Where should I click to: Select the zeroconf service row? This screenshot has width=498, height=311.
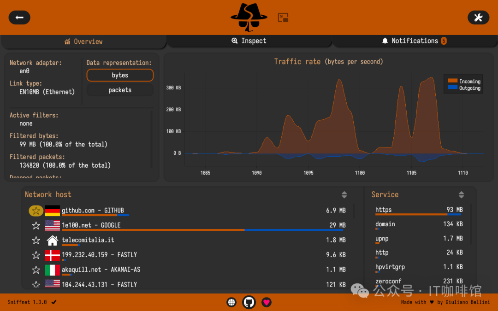tap(419, 282)
